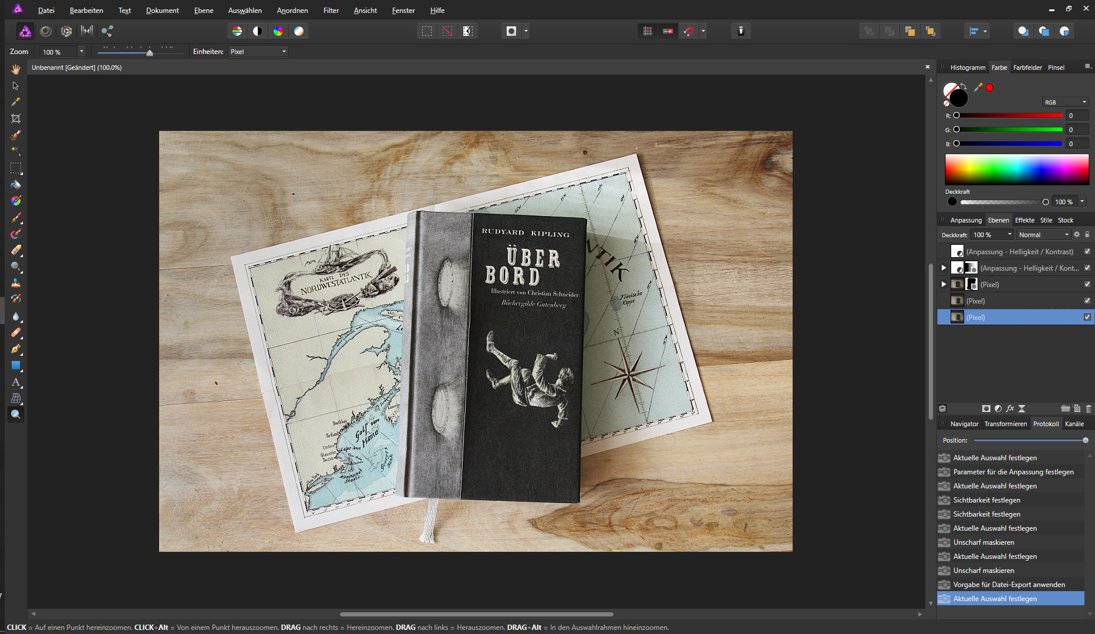Switch to the Liquify persona
Viewport: 1095px width, 634px height.
[46, 31]
